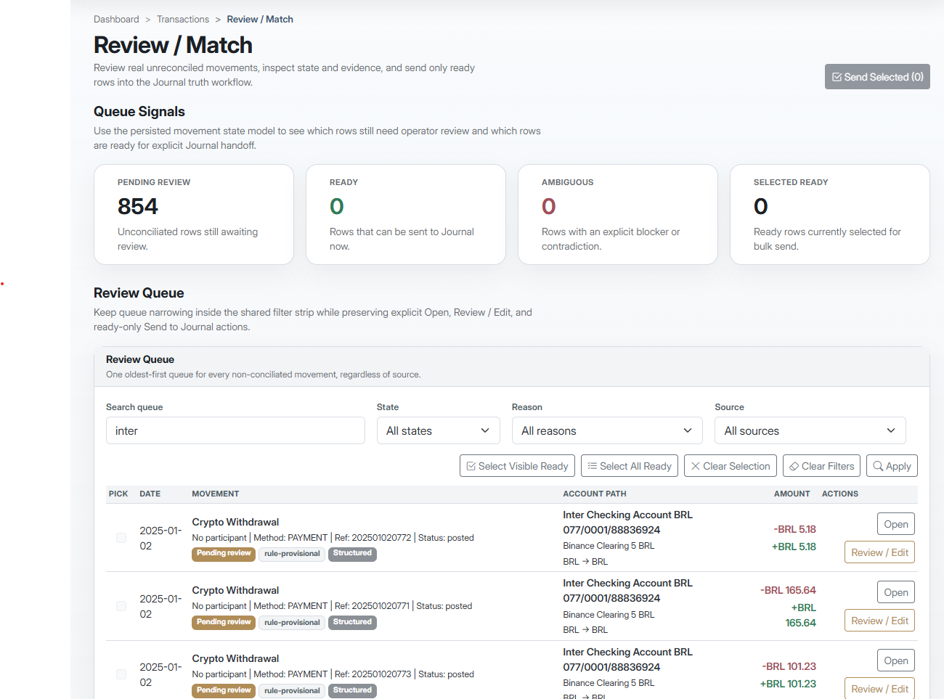Tick the pick checkbox for the first Crypto Withdrawal
The width and height of the screenshot is (944, 699).
pyautogui.click(x=121, y=537)
